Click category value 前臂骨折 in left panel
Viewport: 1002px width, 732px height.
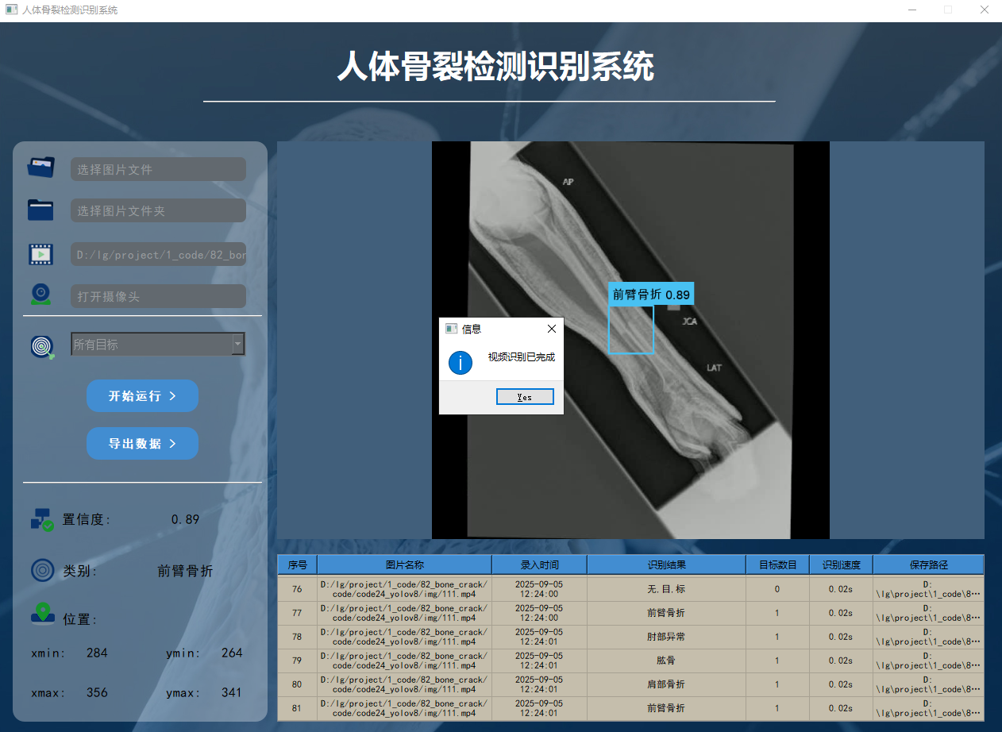[185, 571]
